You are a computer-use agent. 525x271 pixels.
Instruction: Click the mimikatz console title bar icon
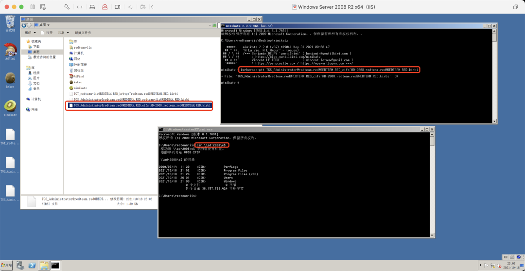pos(223,25)
